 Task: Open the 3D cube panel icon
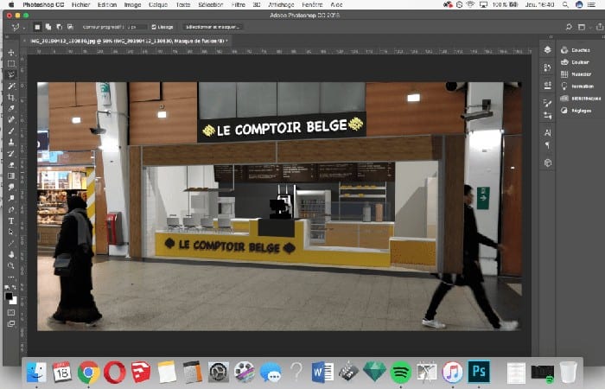click(x=547, y=163)
